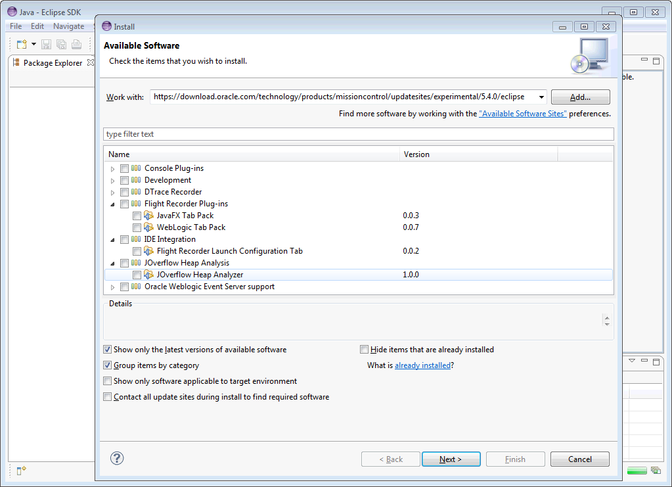Click the type filter text field

pyautogui.click(x=358, y=134)
